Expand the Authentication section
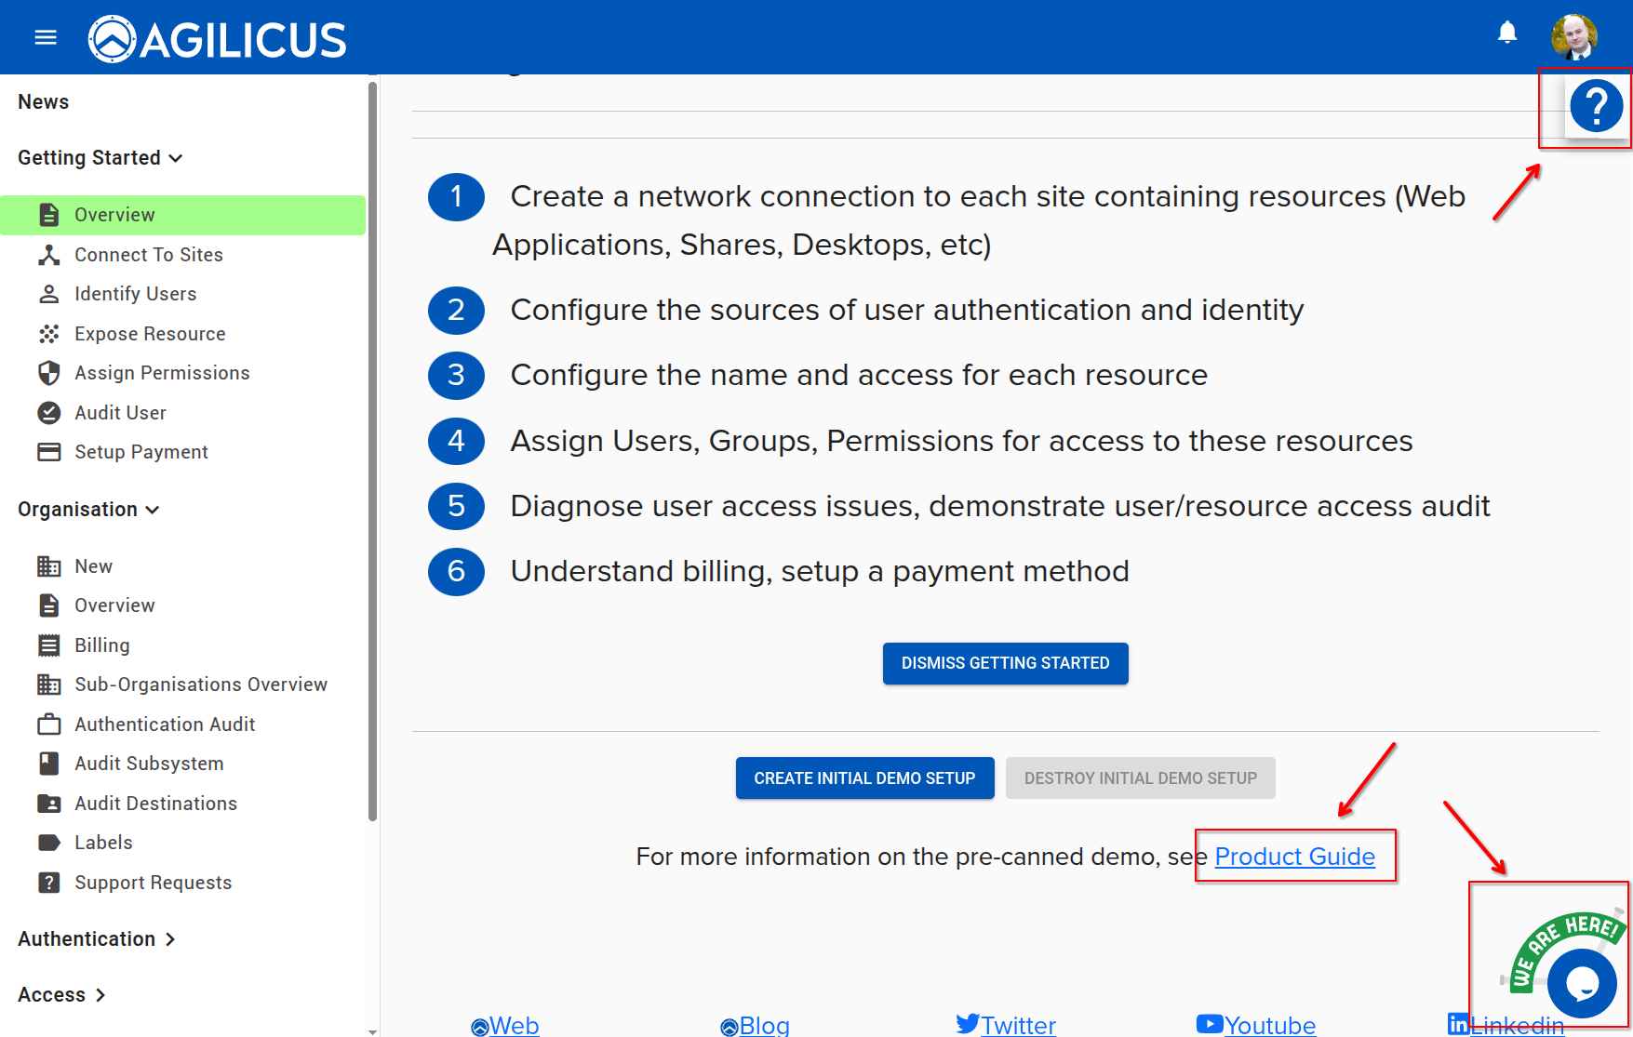 pos(97,939)
